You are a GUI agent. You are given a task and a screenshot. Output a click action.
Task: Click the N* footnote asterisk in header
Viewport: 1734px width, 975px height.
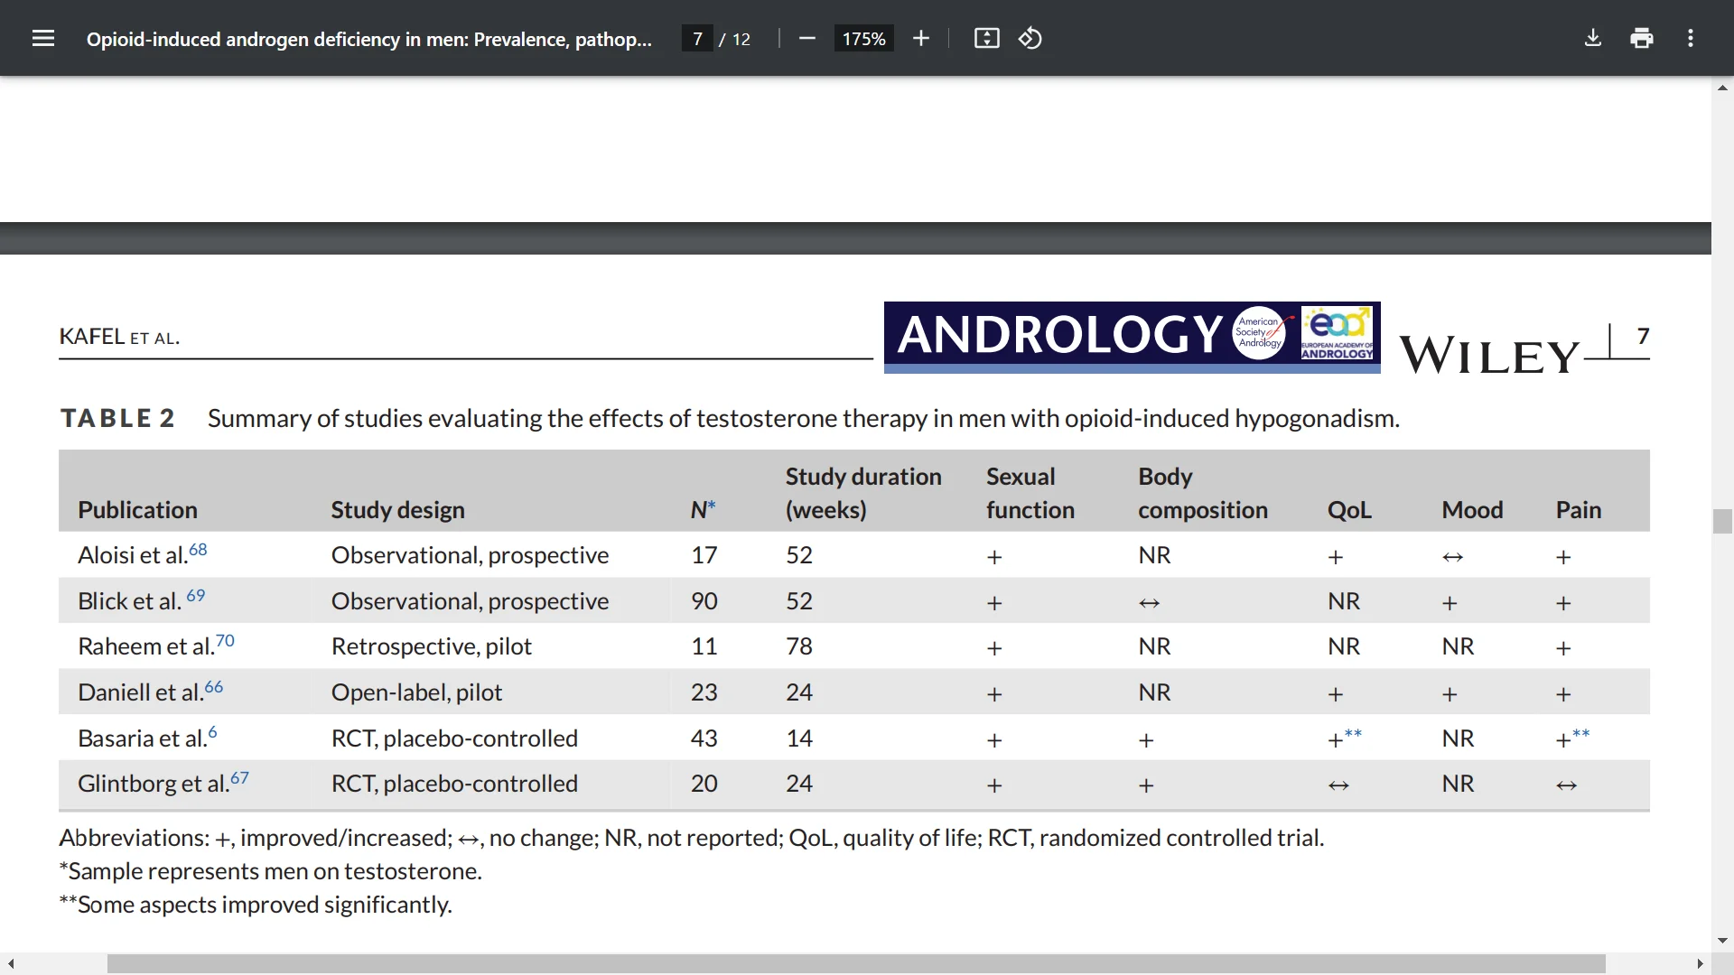(x=712, y=506)
